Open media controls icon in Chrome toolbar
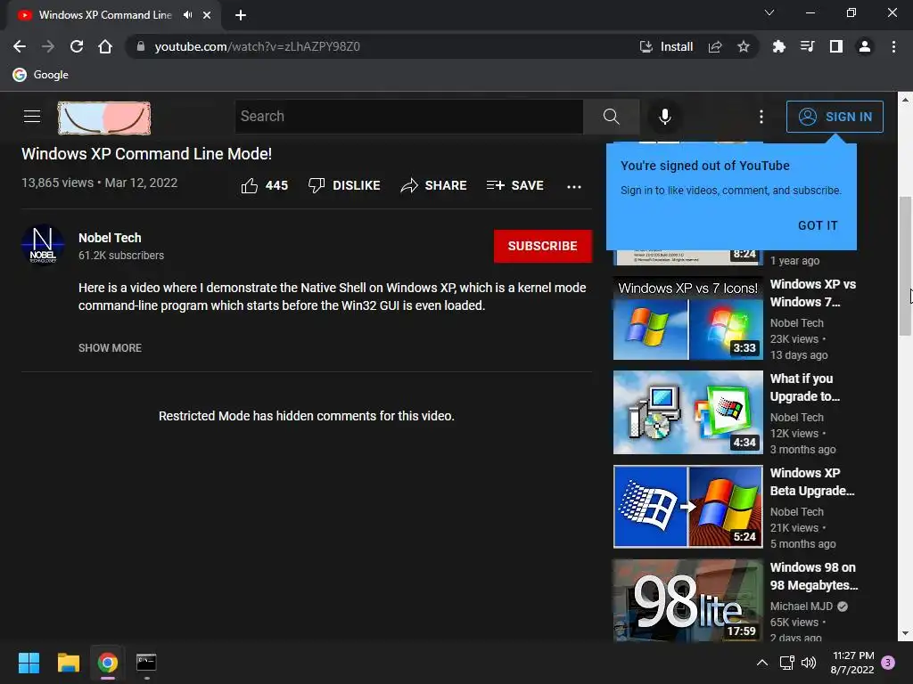This screenshot has height=684, width=913. tap(807, 46)
